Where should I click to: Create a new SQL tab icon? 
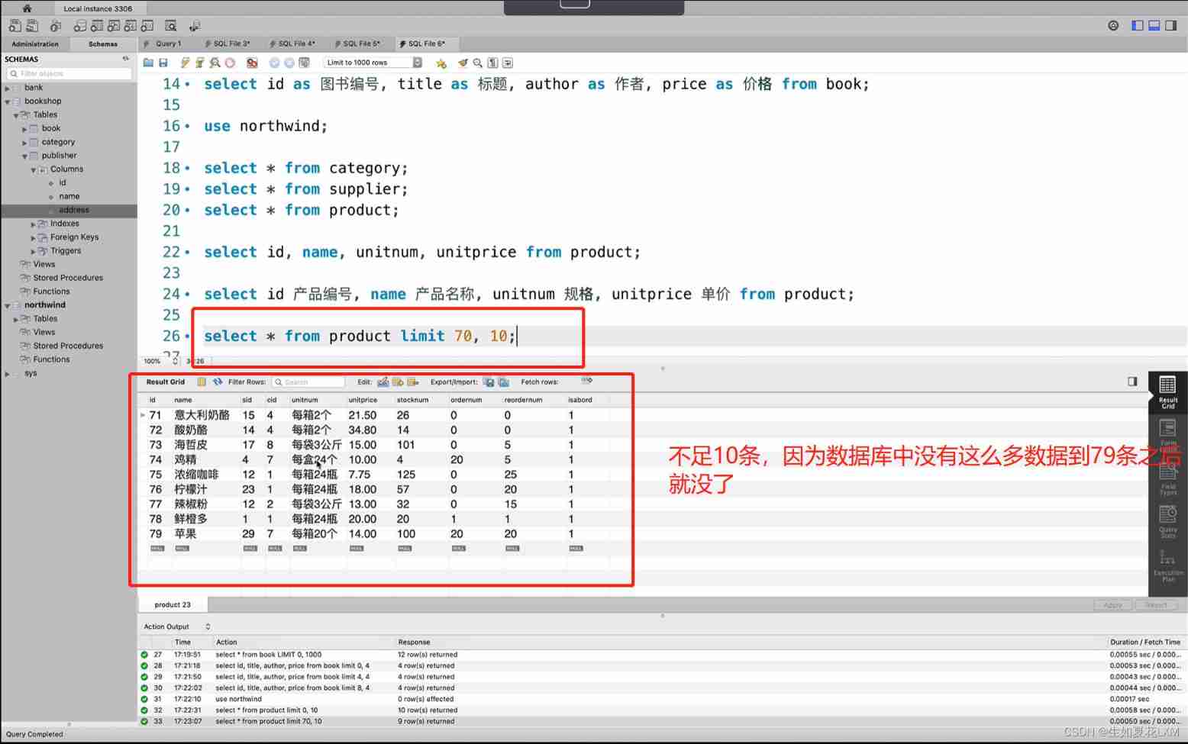pos(15,26)
